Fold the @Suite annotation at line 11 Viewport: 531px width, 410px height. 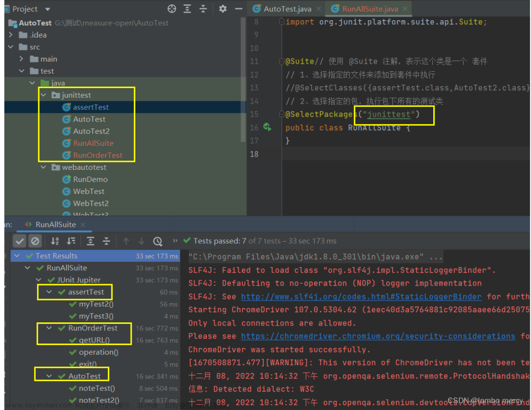(281, 61)
